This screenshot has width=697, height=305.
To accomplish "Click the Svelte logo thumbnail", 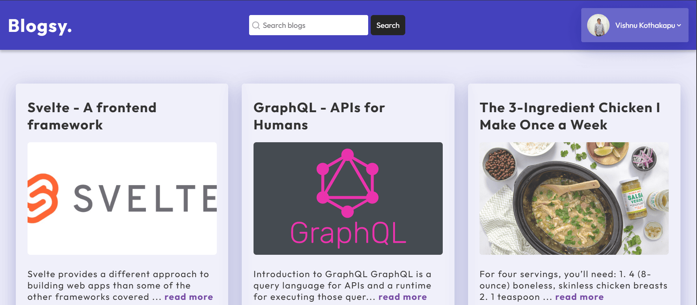I will [122, 198].
